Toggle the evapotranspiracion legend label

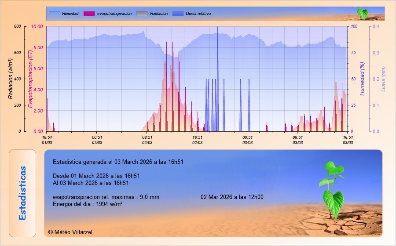pyautogui.click(x=114, y=14)
